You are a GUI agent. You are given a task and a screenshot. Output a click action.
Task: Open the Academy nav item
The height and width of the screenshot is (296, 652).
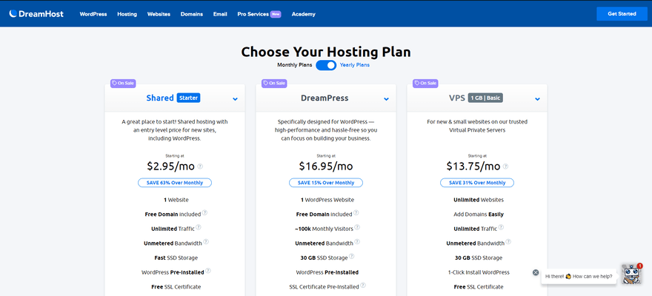304,14
